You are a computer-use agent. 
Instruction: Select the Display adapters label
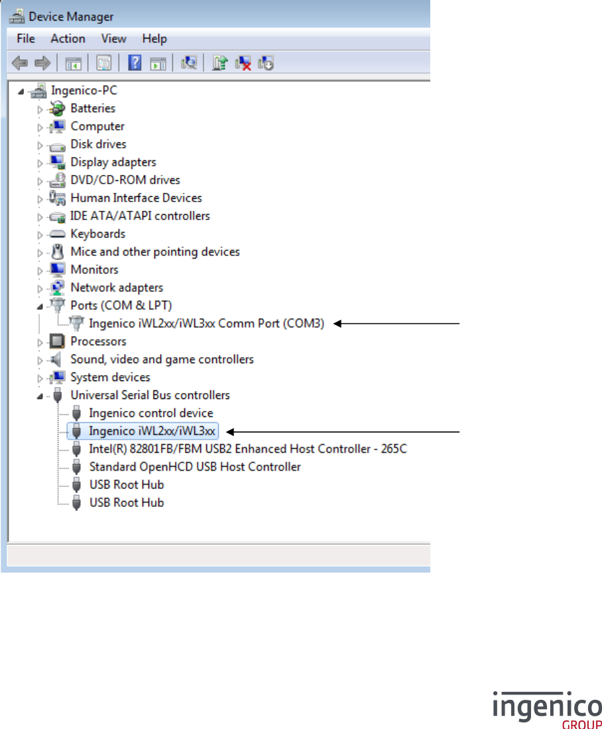coord(113,162)
